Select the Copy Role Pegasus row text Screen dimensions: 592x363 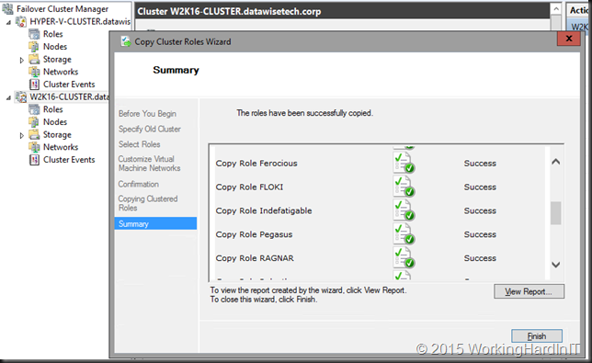[x=254, y=234]
